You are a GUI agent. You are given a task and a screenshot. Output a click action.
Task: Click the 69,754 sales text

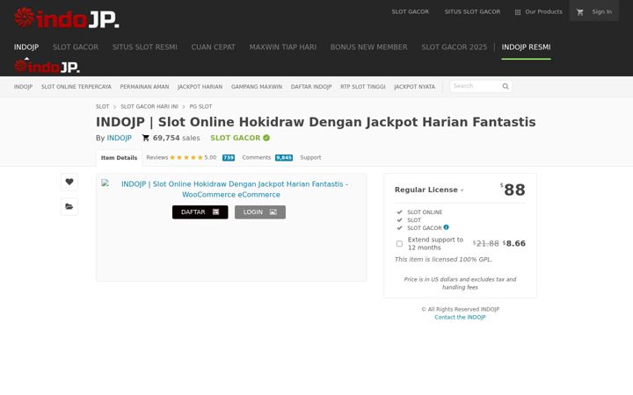click(177, 138)
